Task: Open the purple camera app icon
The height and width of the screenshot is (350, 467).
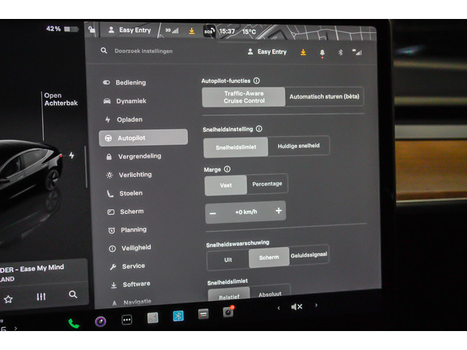Action: point(101,321)
